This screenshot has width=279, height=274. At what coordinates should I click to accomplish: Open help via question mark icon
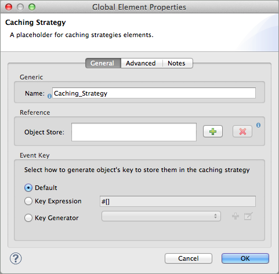click(x=16, y=258)
